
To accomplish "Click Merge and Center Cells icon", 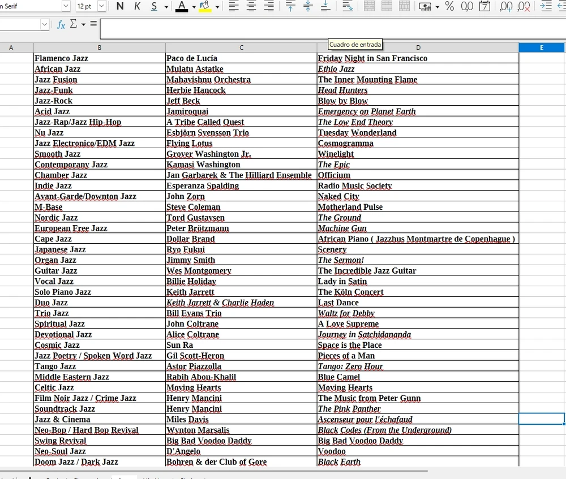I will (369, 6).
